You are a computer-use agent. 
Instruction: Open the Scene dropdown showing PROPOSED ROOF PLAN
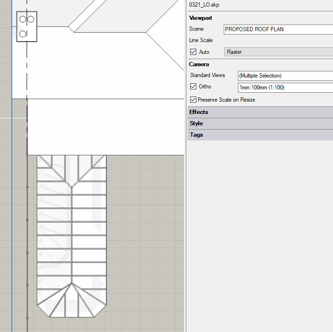pos(278,29)
